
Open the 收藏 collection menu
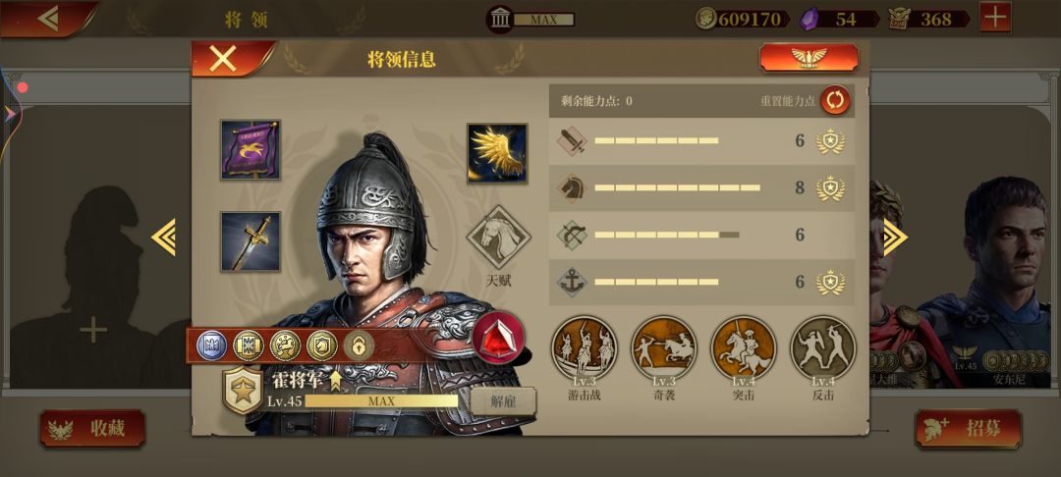pos(92,428)
